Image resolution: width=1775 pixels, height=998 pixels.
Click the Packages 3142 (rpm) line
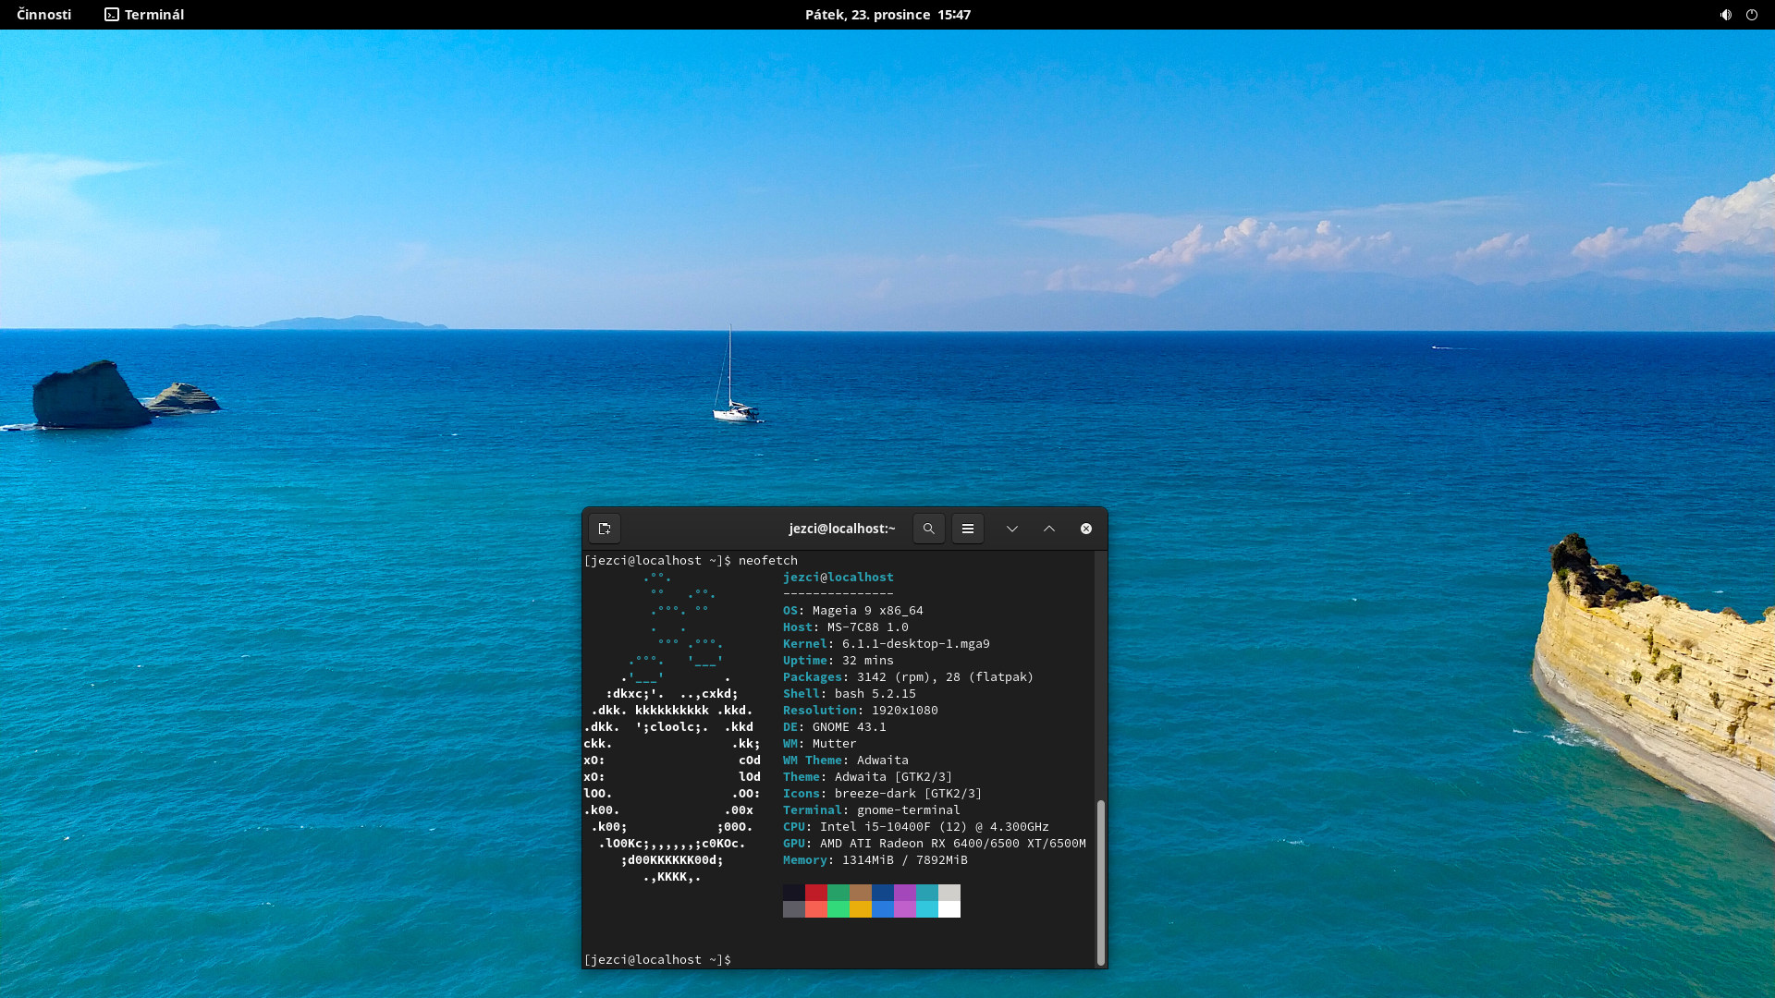pyautogui.click(x=909, y=676)
